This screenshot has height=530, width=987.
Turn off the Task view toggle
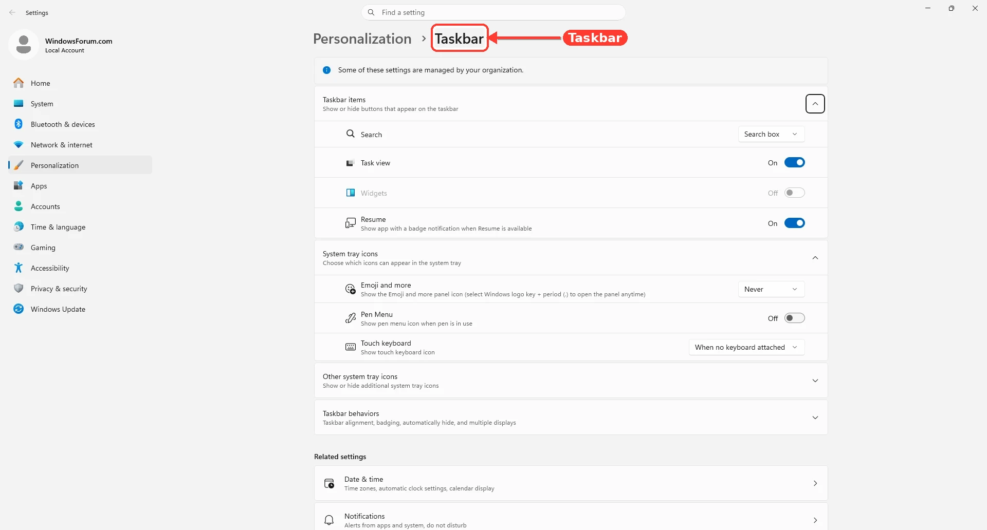pos(794,162)
